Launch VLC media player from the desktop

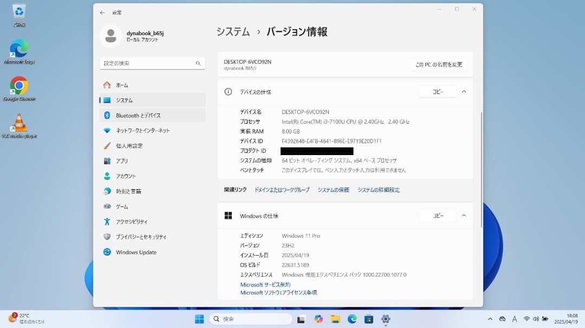point(19,124)
